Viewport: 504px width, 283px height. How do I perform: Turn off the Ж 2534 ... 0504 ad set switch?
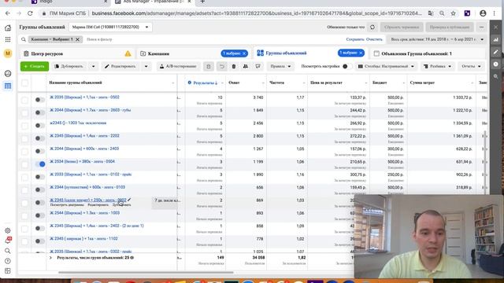click(x=40, y=164)
